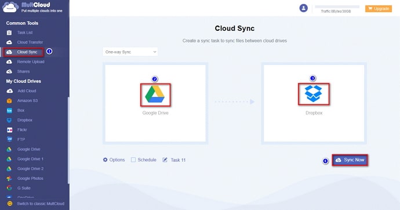Select the Dropbox icon in sidebar
This screenshot has height=210, width=400.
[x=9, y=120]
